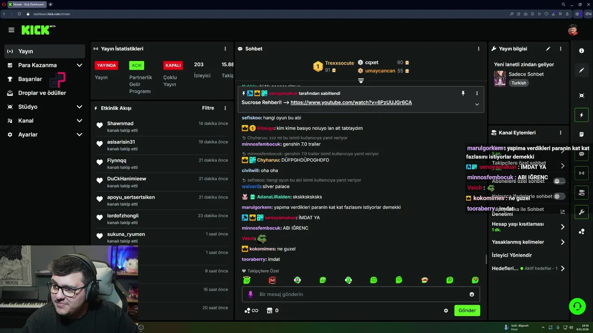593x333 pixels.
Task: Click the AÇIK partnership badge
Action: point(137,65)
